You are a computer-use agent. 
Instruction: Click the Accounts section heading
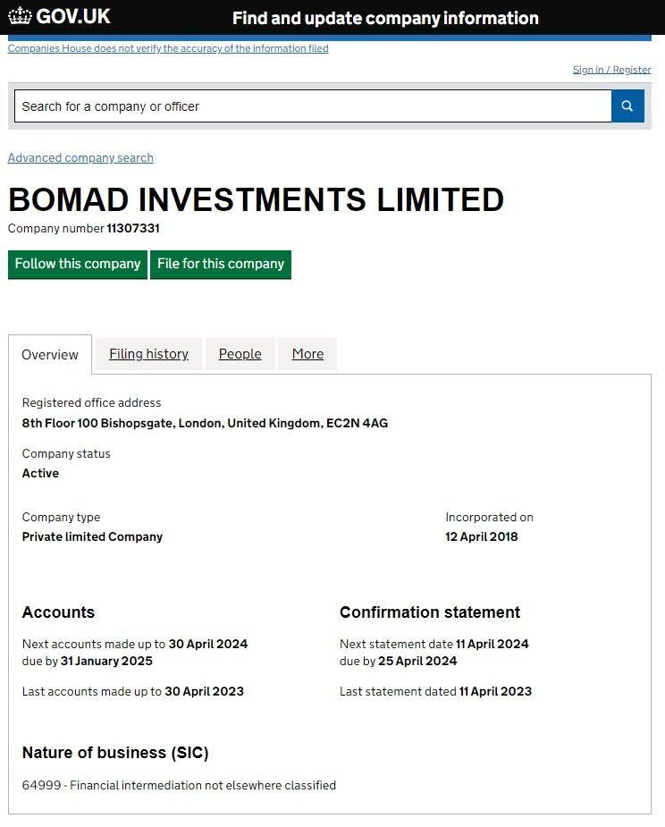click(x=58, y=612)
